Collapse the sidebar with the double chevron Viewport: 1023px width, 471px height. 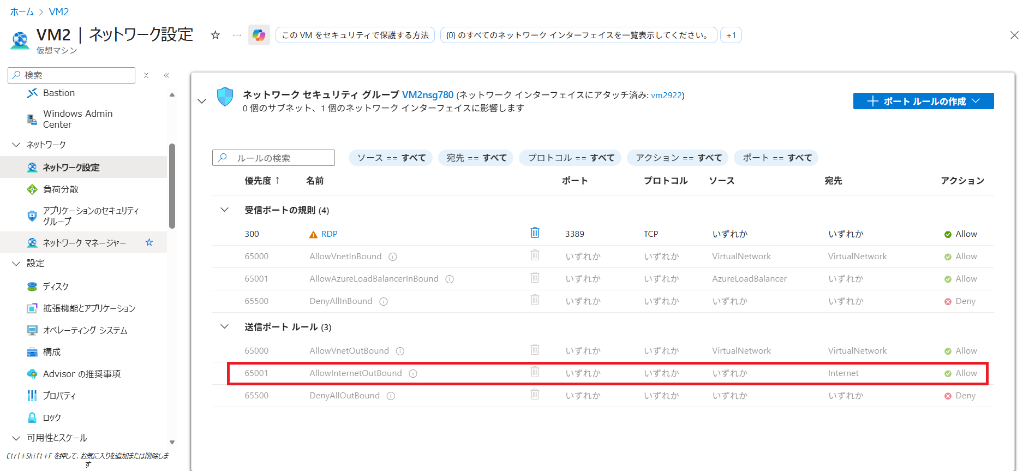(166, 75)
